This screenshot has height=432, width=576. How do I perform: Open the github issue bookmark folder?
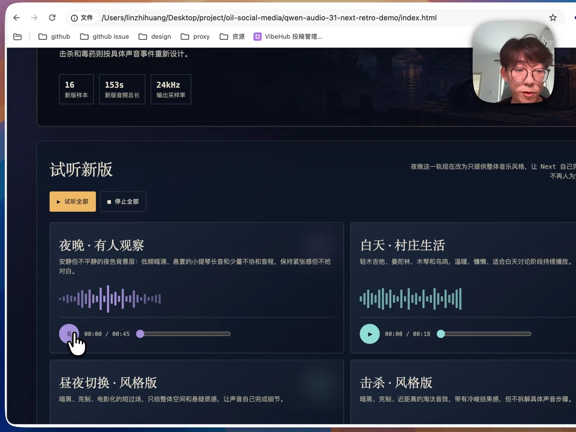pos(104,36)
